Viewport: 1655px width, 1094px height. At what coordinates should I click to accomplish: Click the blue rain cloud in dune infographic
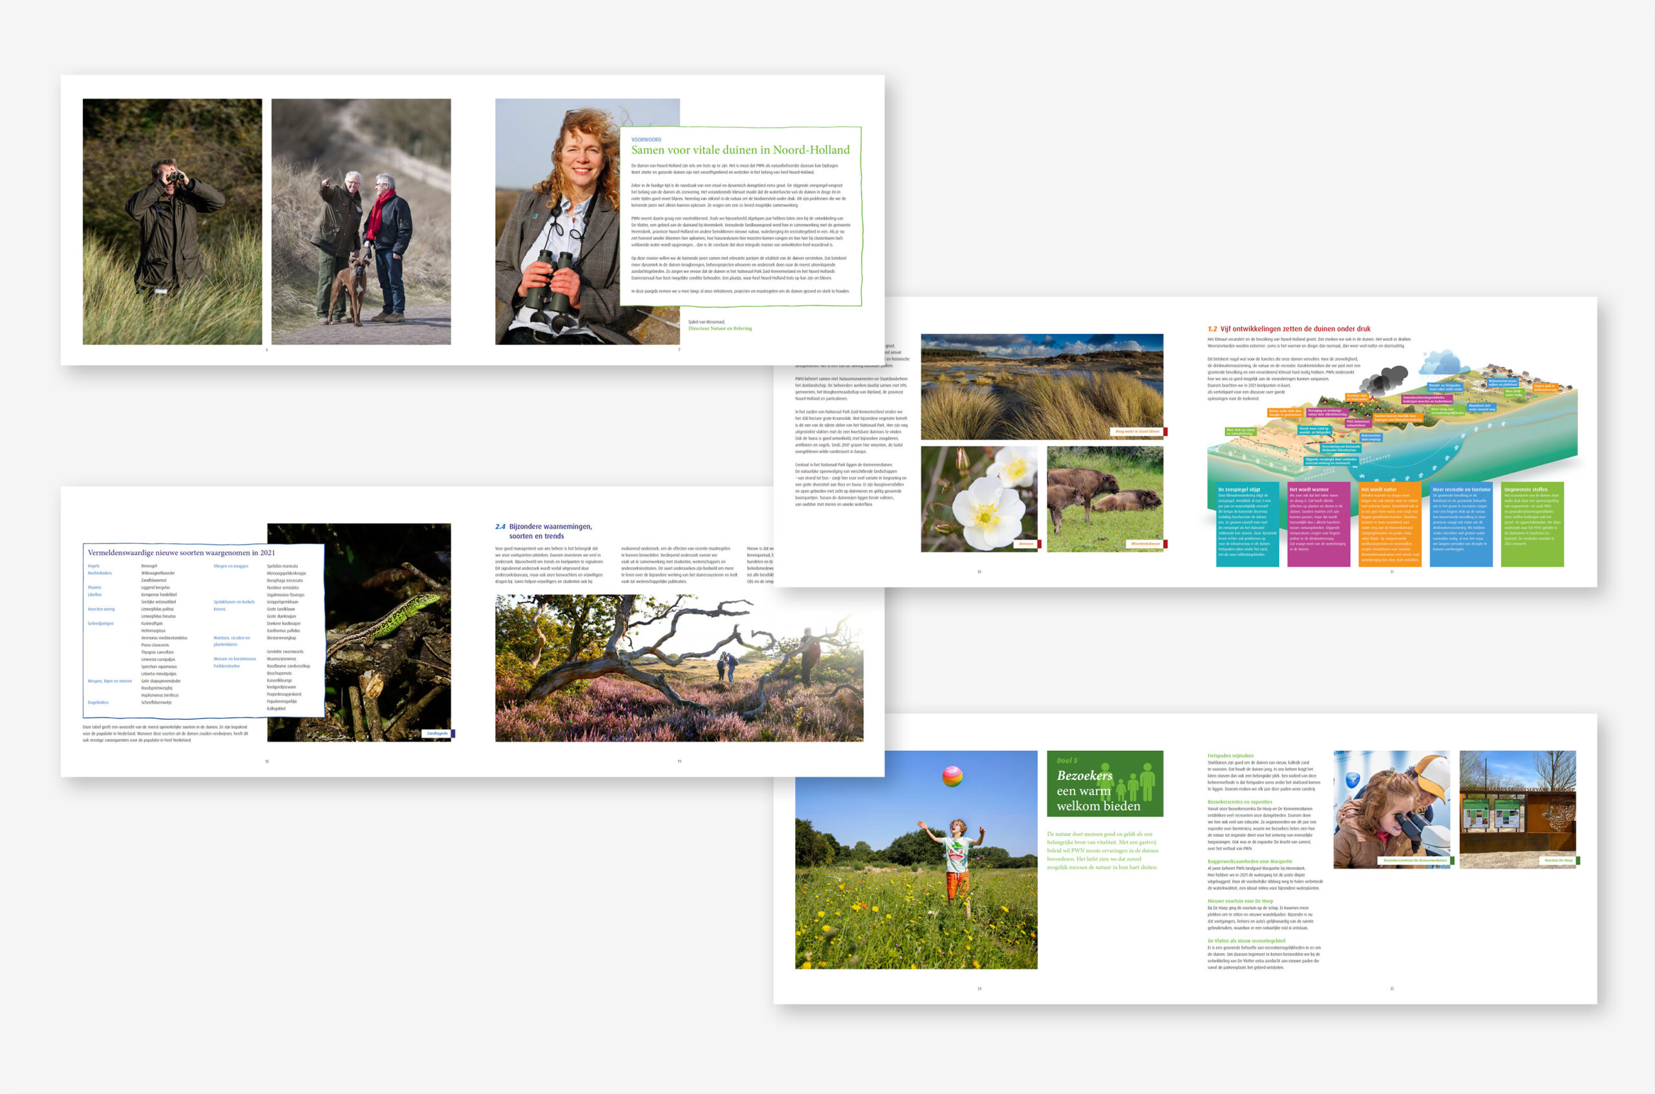1443,363
